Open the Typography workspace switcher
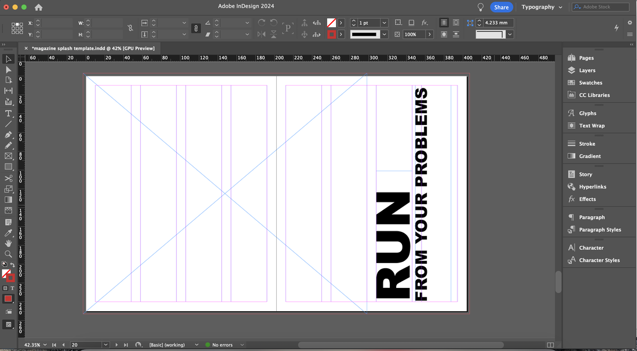 click(542, 7)
